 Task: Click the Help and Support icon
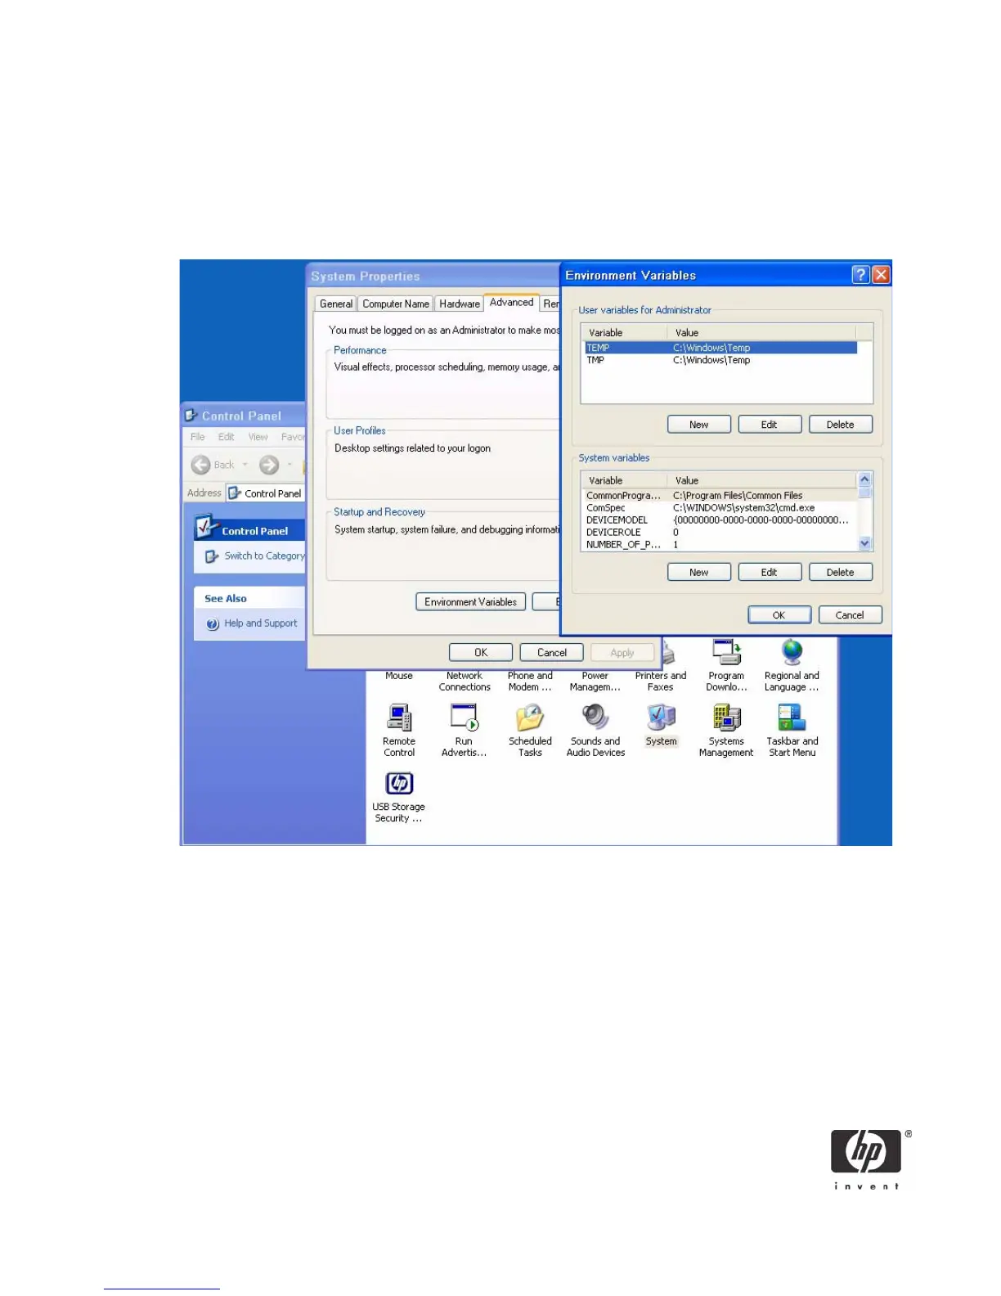tap(213, 623)
